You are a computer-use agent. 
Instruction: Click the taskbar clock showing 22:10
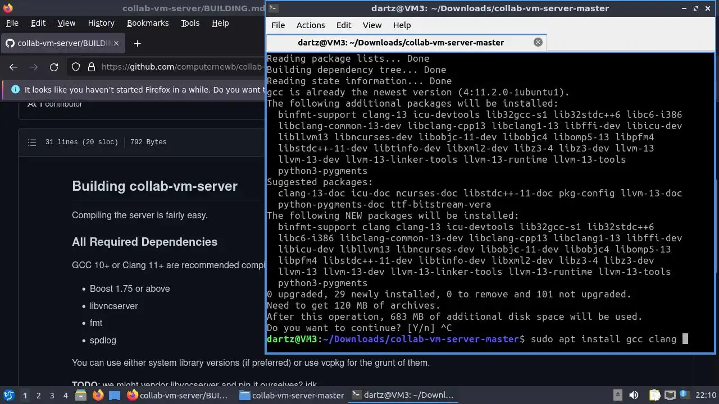706,395
